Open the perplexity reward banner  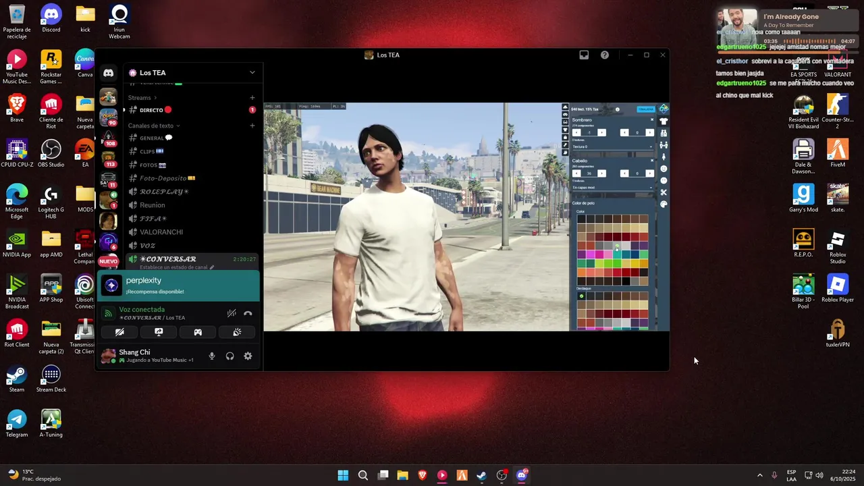click(x=179, y=286)
